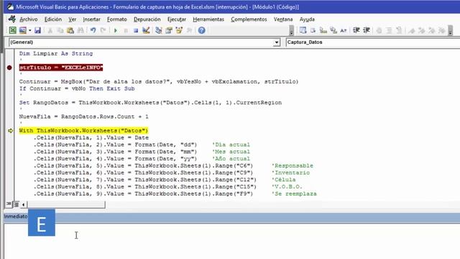Open Find with the binoculars icon
Image resolution: width=460 pixels, height=259 pixels.
[x=80, y=30]
